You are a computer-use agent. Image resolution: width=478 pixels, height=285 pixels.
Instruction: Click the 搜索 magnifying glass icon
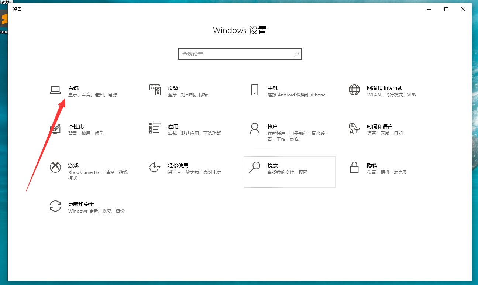pyautogui.click(x=255, y=167)
